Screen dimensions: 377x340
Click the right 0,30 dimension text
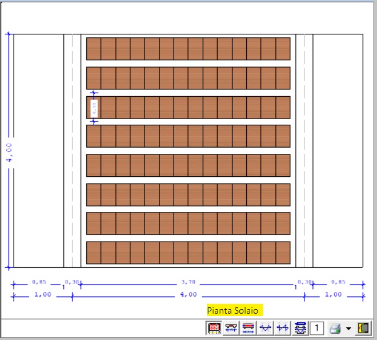(304, 282)
